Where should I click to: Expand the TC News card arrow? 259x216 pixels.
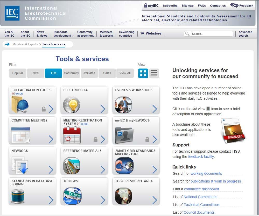(x=103, y=200)
